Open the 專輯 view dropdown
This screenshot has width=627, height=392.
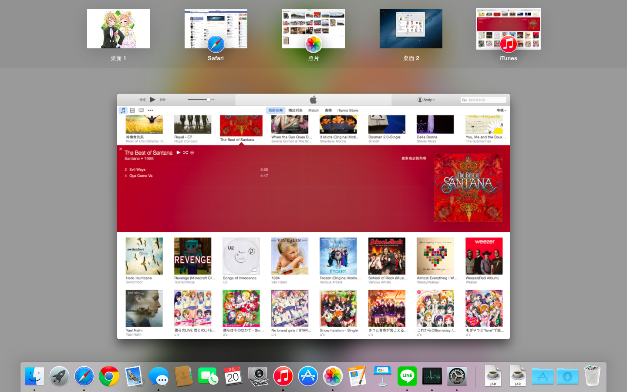(x=502, y=110)
